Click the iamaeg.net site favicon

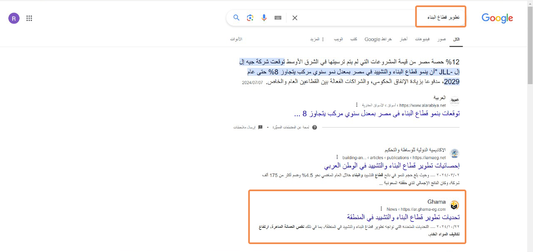pyautogui.click(x=455, y=153)
